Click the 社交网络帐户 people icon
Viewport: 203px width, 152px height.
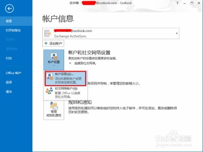(x=49, y=91)
